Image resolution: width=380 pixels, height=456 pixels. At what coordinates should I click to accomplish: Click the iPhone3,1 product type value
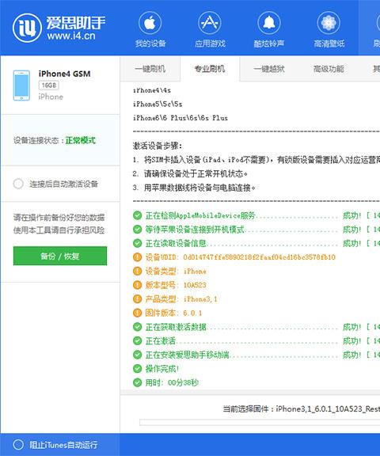200,299
